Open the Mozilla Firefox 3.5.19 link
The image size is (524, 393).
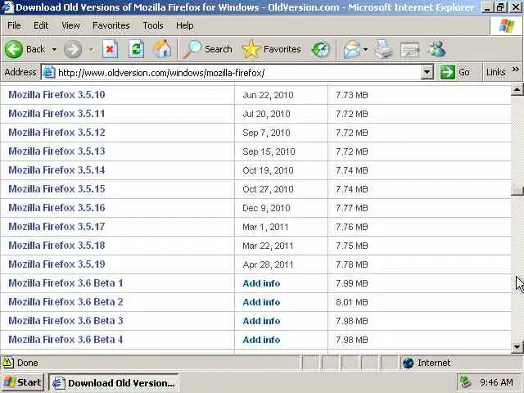[56, 264]
